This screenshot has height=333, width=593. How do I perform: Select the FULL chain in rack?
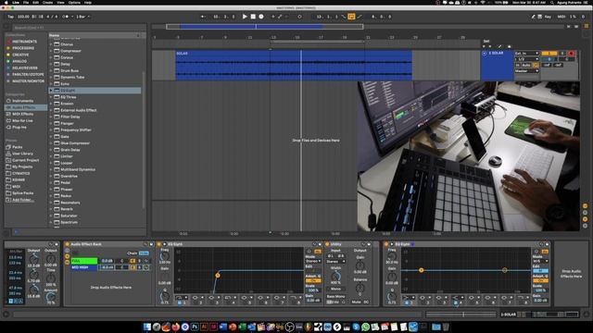84,261
